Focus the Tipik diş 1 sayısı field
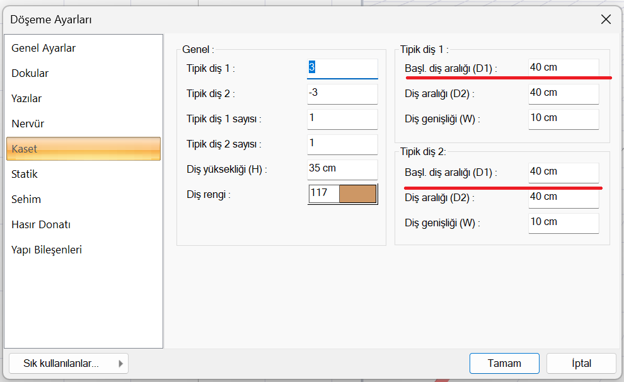 click(x=342, y=119)
